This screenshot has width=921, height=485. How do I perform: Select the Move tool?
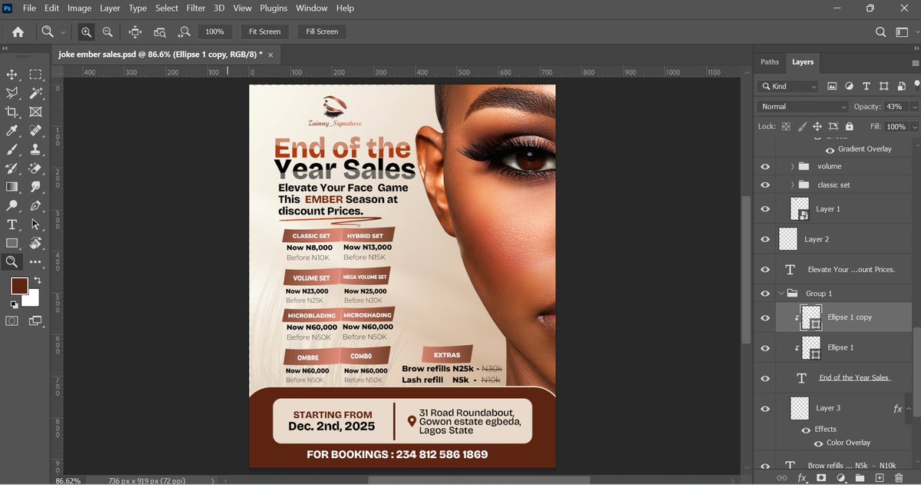tap(11, 74)
